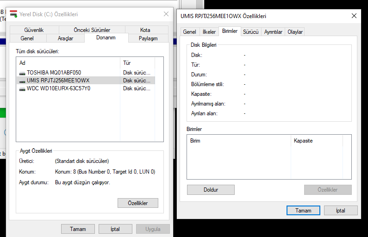Click the Kapasite column header
The width and height of the screenshot is (368, 237).
point(317,141)
